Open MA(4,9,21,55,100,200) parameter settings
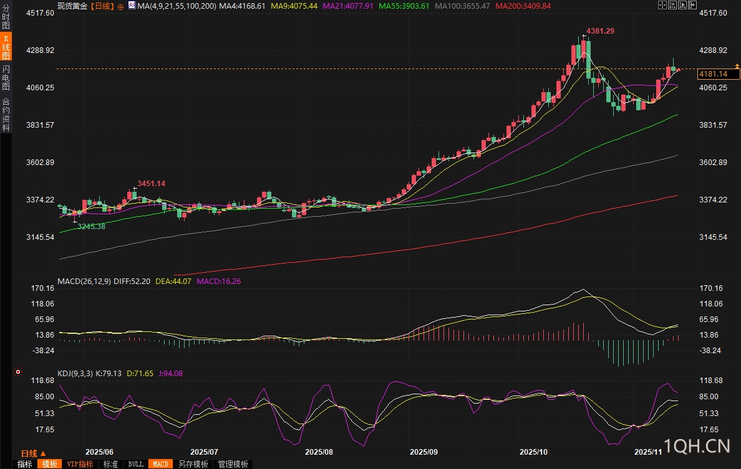741x469 pixels. (x=177, y=6)
